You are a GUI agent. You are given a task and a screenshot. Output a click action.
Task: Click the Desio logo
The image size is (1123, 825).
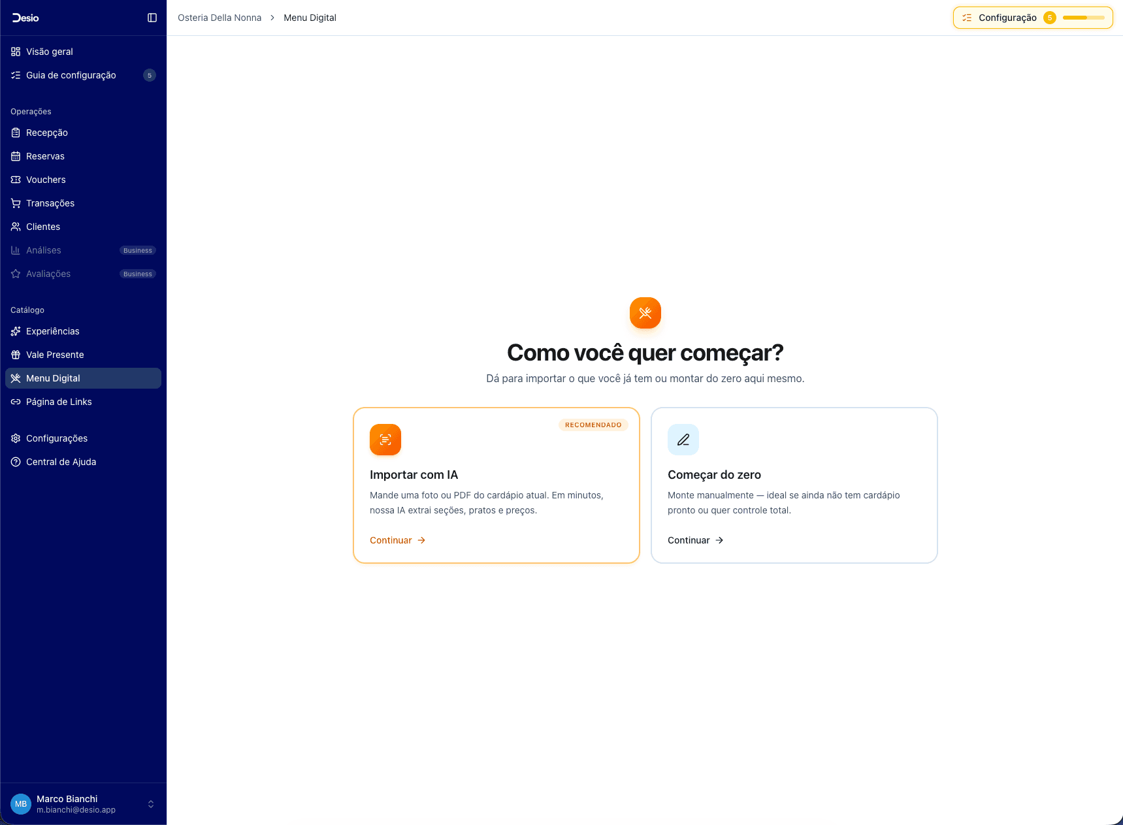25,18
